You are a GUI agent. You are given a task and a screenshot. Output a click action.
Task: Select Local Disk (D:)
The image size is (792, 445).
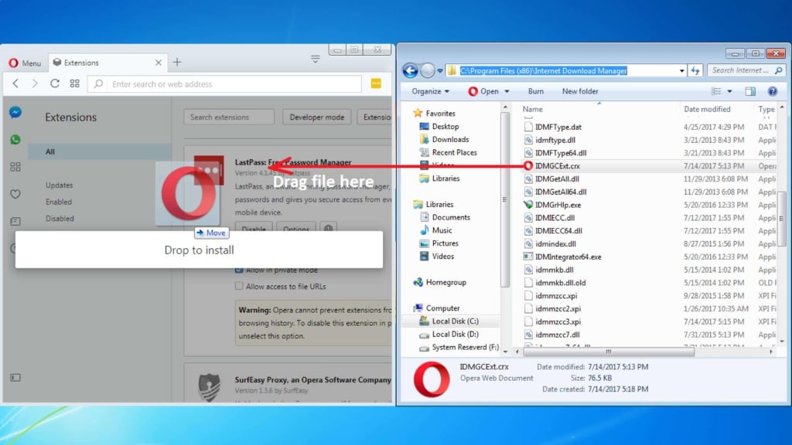click(x=455, y=334)
